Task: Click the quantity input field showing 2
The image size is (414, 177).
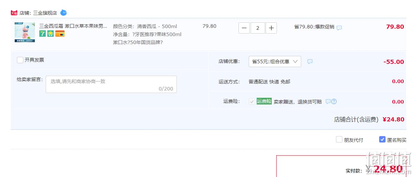Action: (x=258, y=28)
